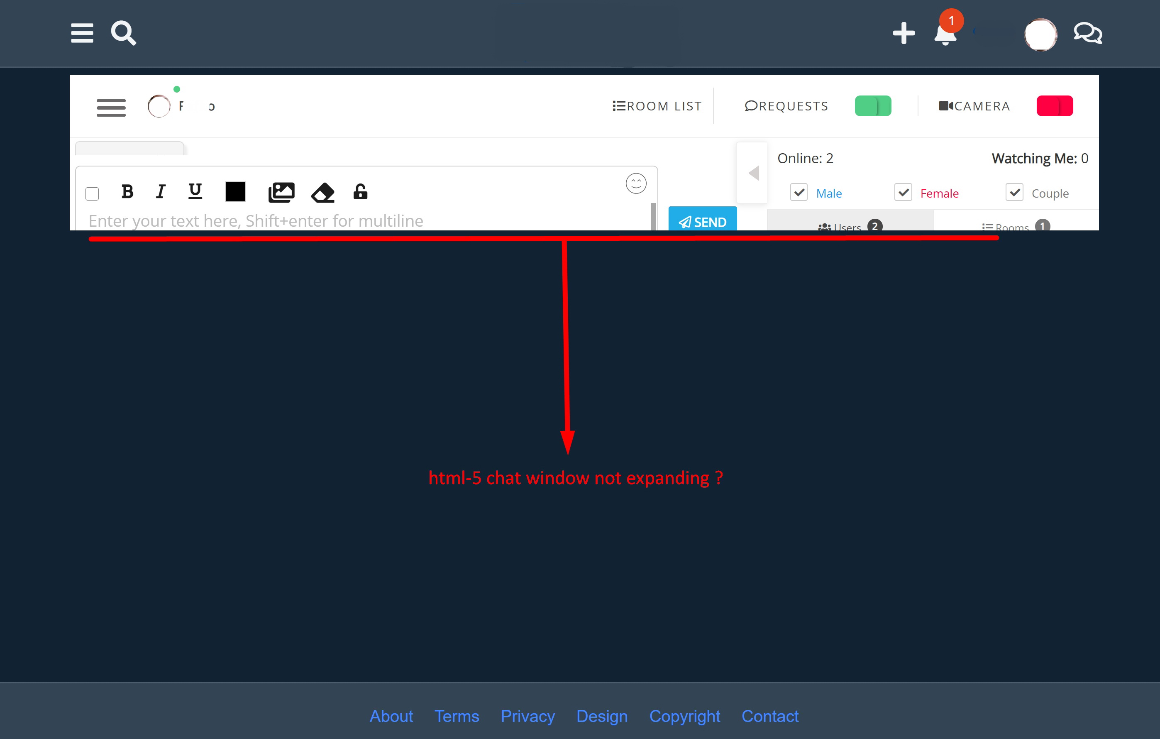Open the chat hamburger menu

pyautogui.click(x=111, y=108)
